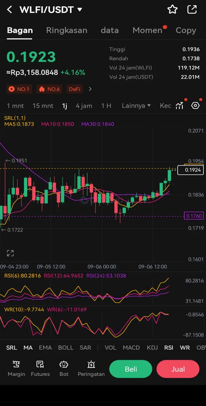The image size is (206, 406).
Task: Select the Kec depth option
Action: 165,106
